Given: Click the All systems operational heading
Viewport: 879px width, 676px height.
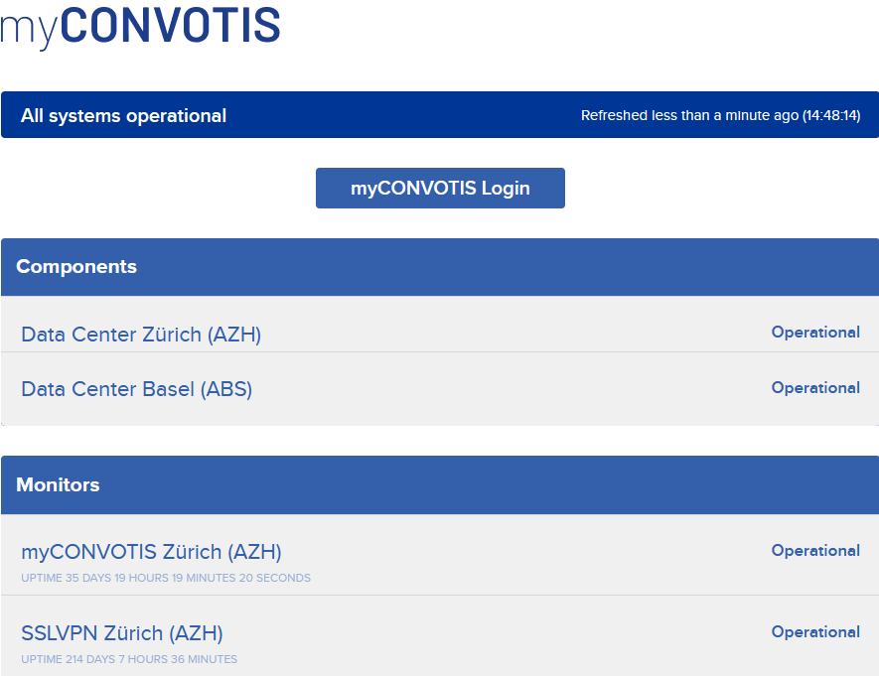Looking at the screenshot, I should coord(123,116).
